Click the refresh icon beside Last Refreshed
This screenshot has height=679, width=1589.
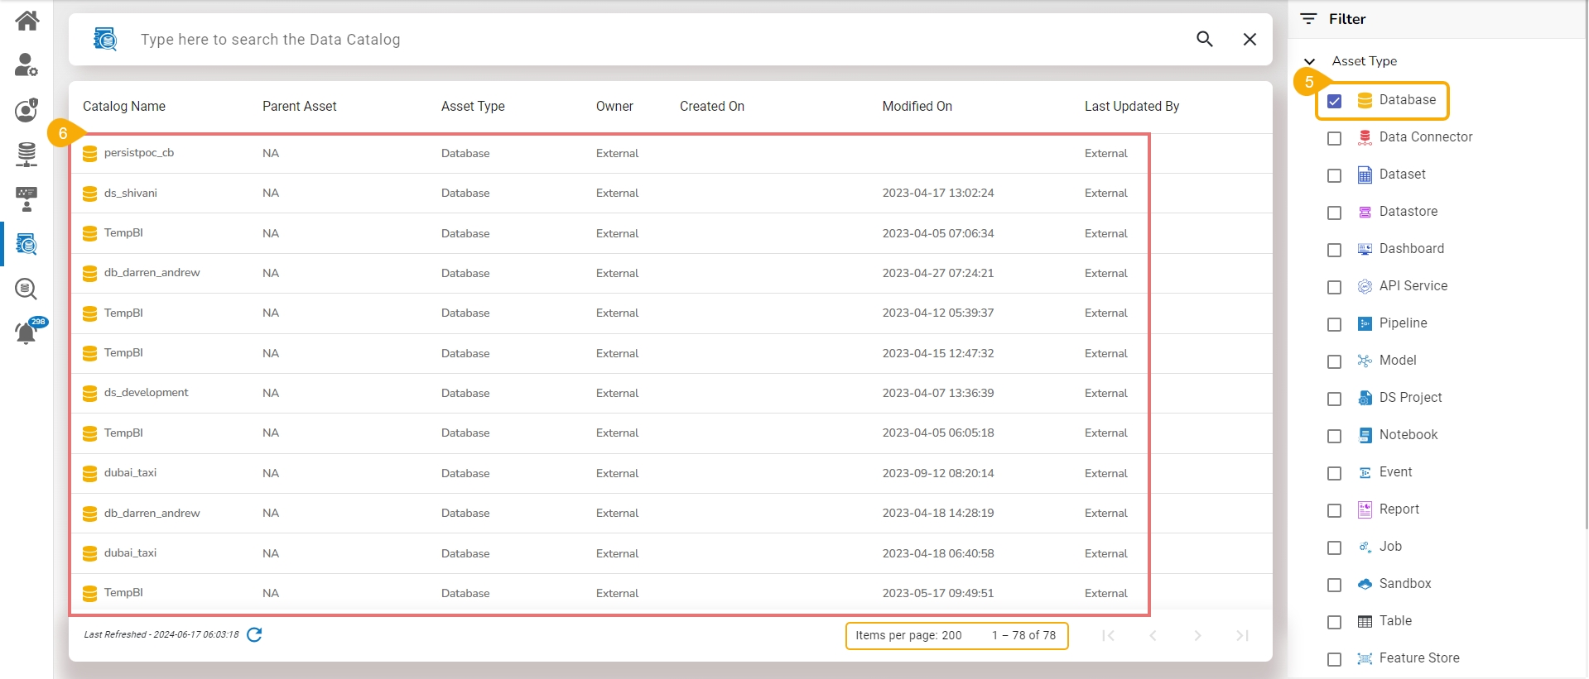pos(254,634)
